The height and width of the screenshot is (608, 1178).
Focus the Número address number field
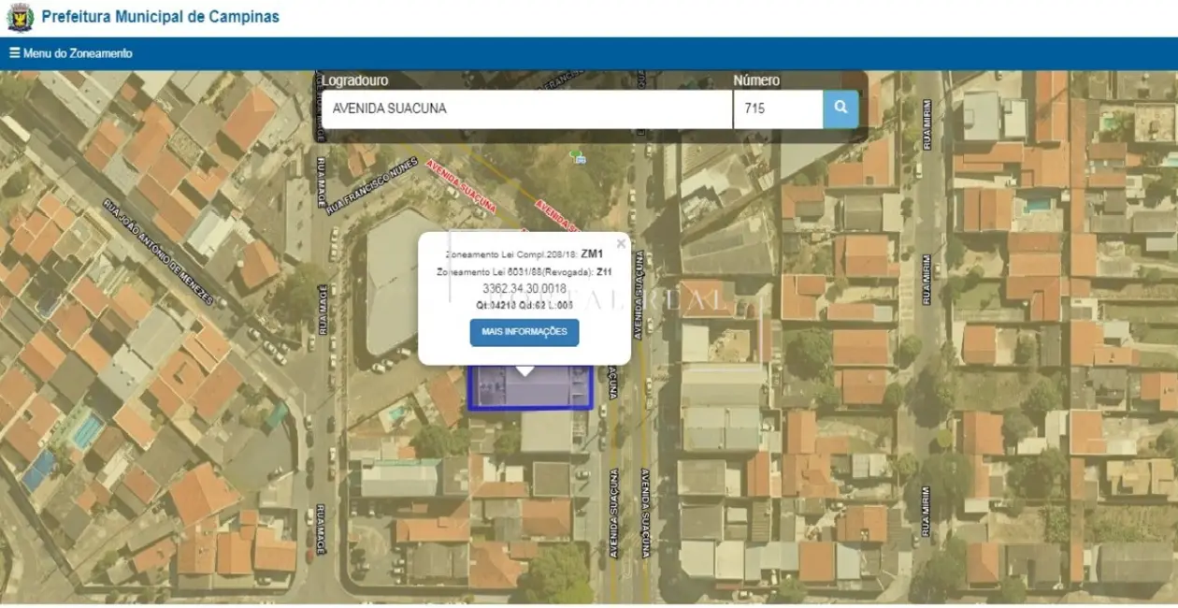[778, 109]
